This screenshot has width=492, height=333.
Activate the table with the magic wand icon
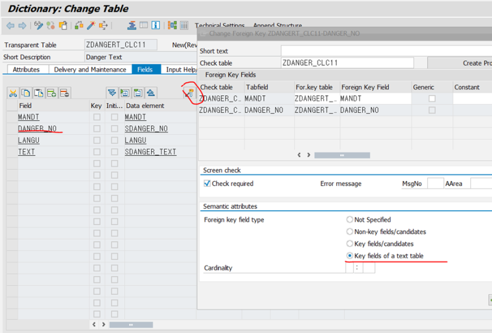[91, 25]
